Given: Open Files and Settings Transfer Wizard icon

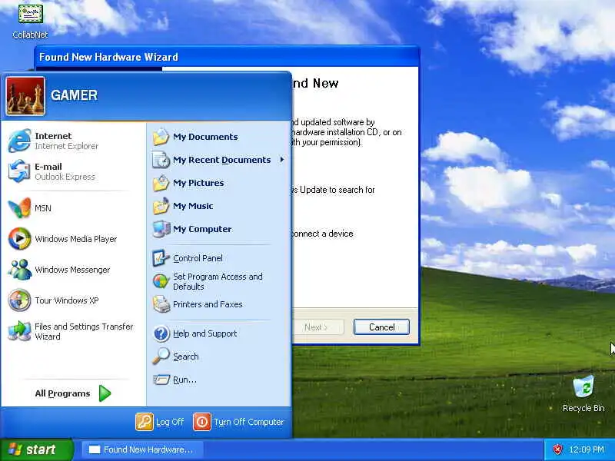Looking at the screenshot, I should 19,331.
